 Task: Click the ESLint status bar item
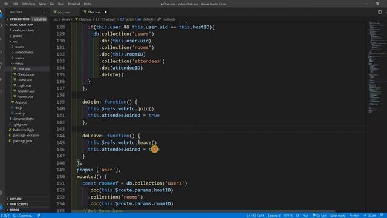click(369, 216)
